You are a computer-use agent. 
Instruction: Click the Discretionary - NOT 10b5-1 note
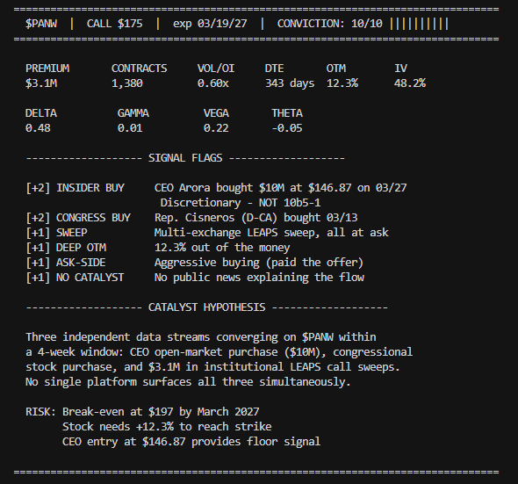tap(241, 203)
